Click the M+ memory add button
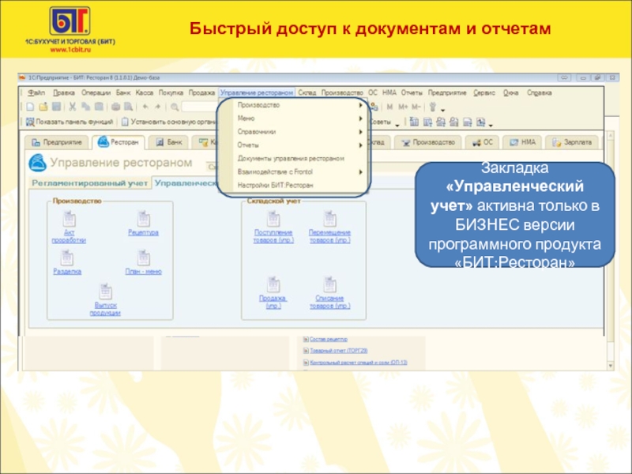Image resolution: width=632 pixels, height=474 pixels. point(403,107)
